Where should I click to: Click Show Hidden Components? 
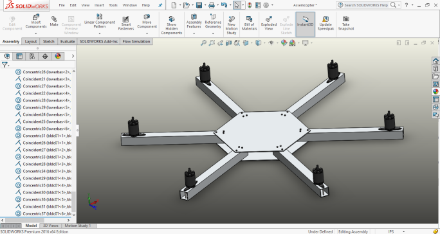click(172, 25)
